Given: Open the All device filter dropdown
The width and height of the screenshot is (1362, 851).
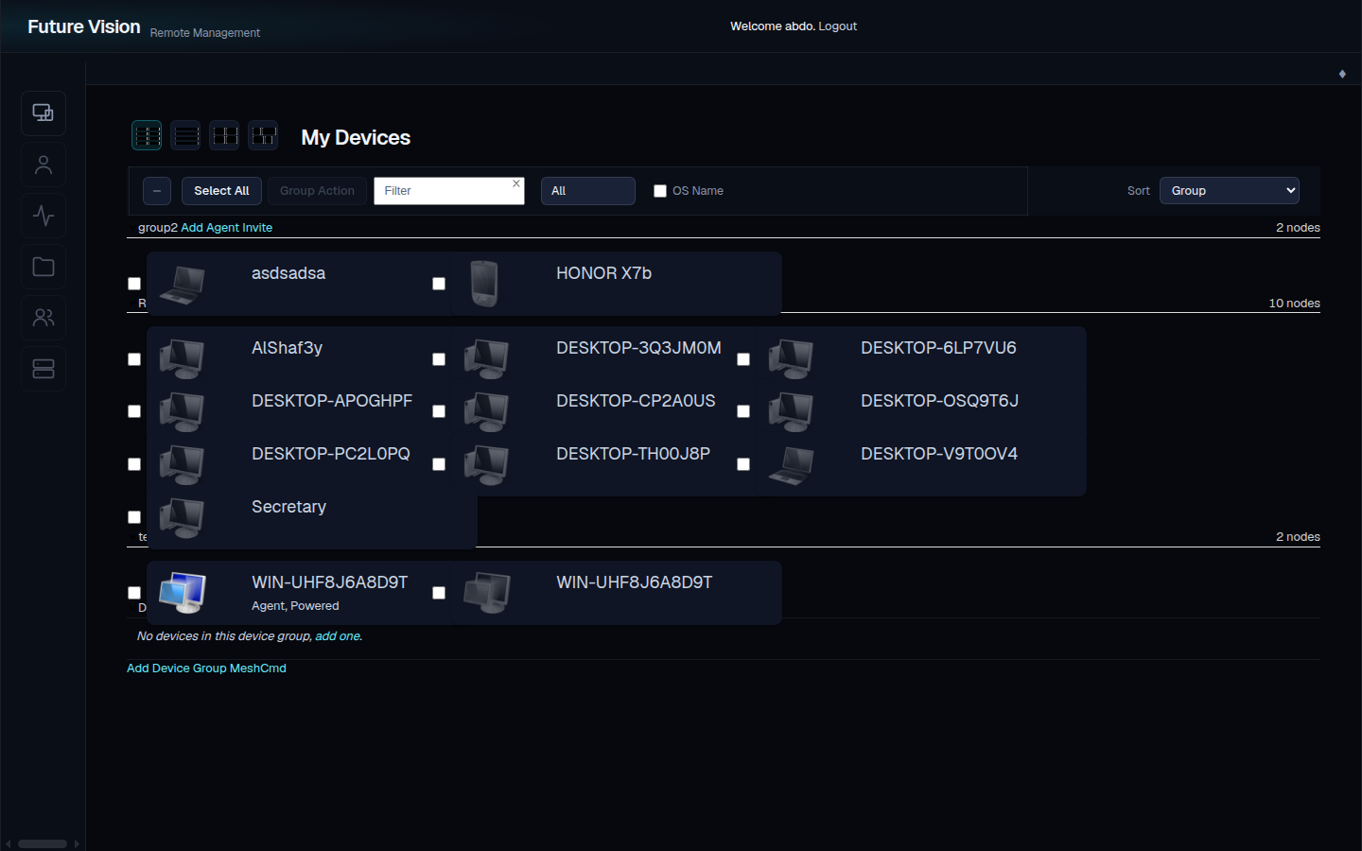Looking at the screenshot, I should click(x=588, y=191).
